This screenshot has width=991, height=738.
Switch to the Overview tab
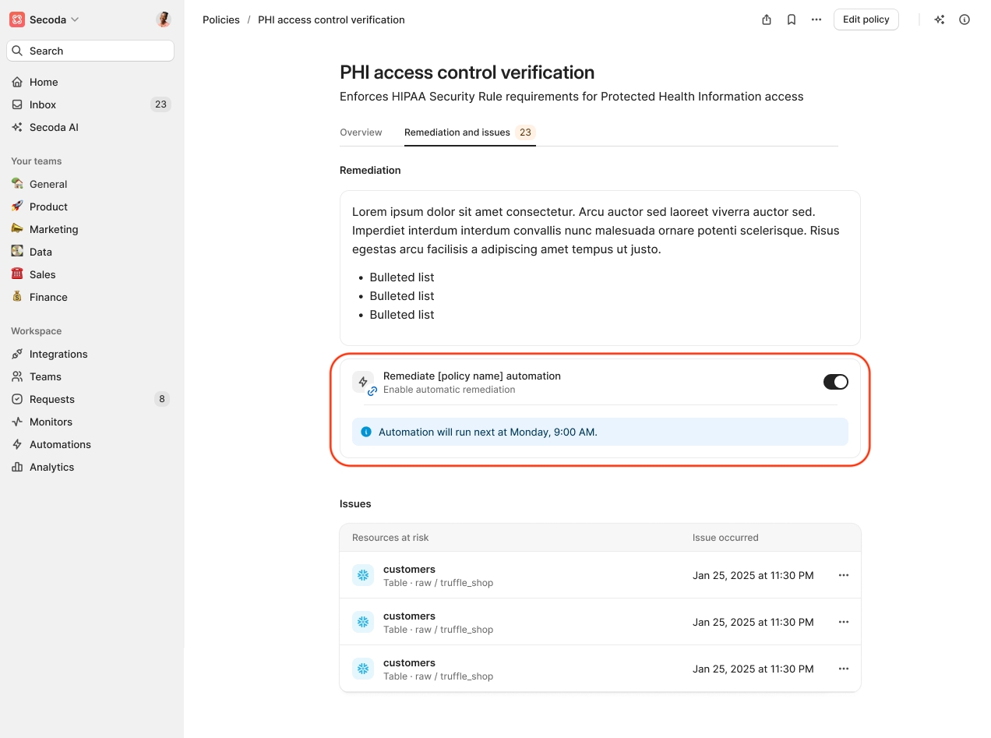tap(361, 132)
